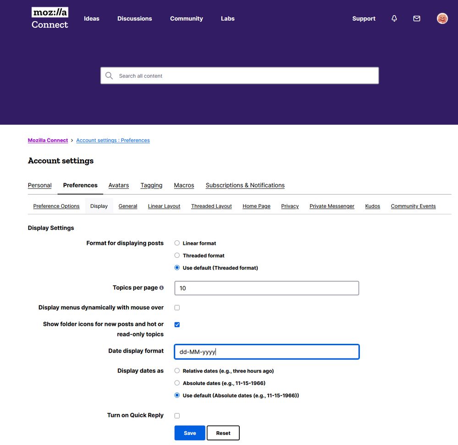The image size is (458, 445).
Task: Switch to the Avatars tab
Action: 118,185
